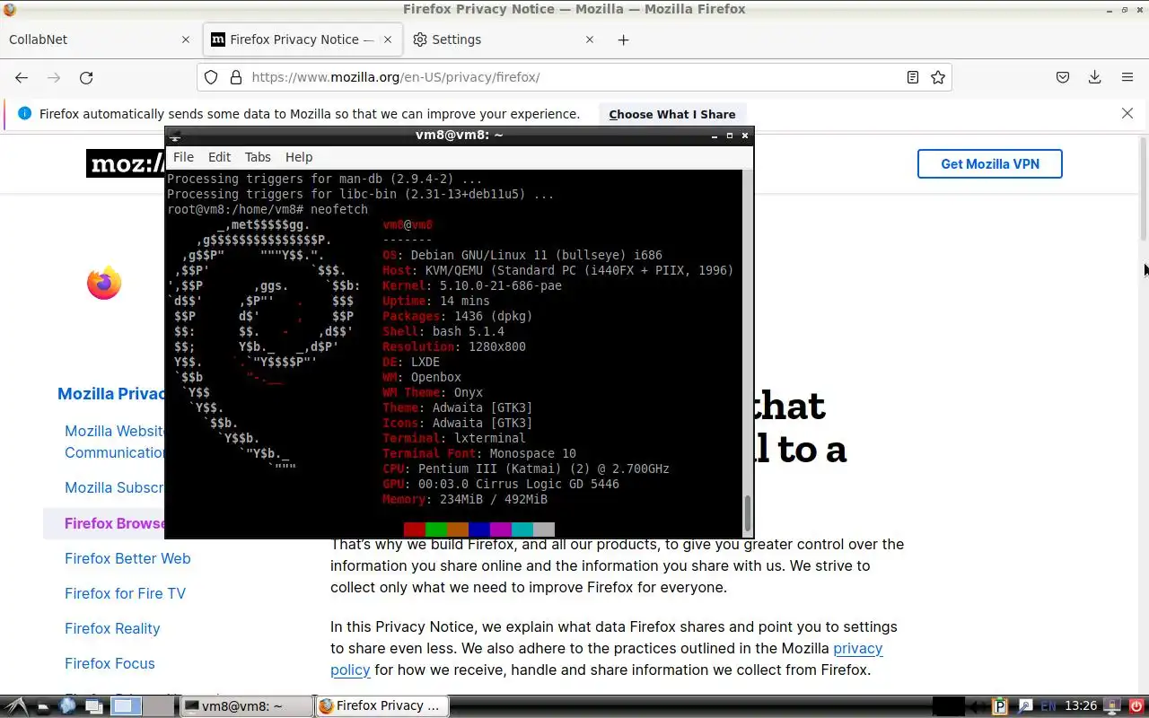Close the Firefox Privacy Notice tab

coord(388,39)
